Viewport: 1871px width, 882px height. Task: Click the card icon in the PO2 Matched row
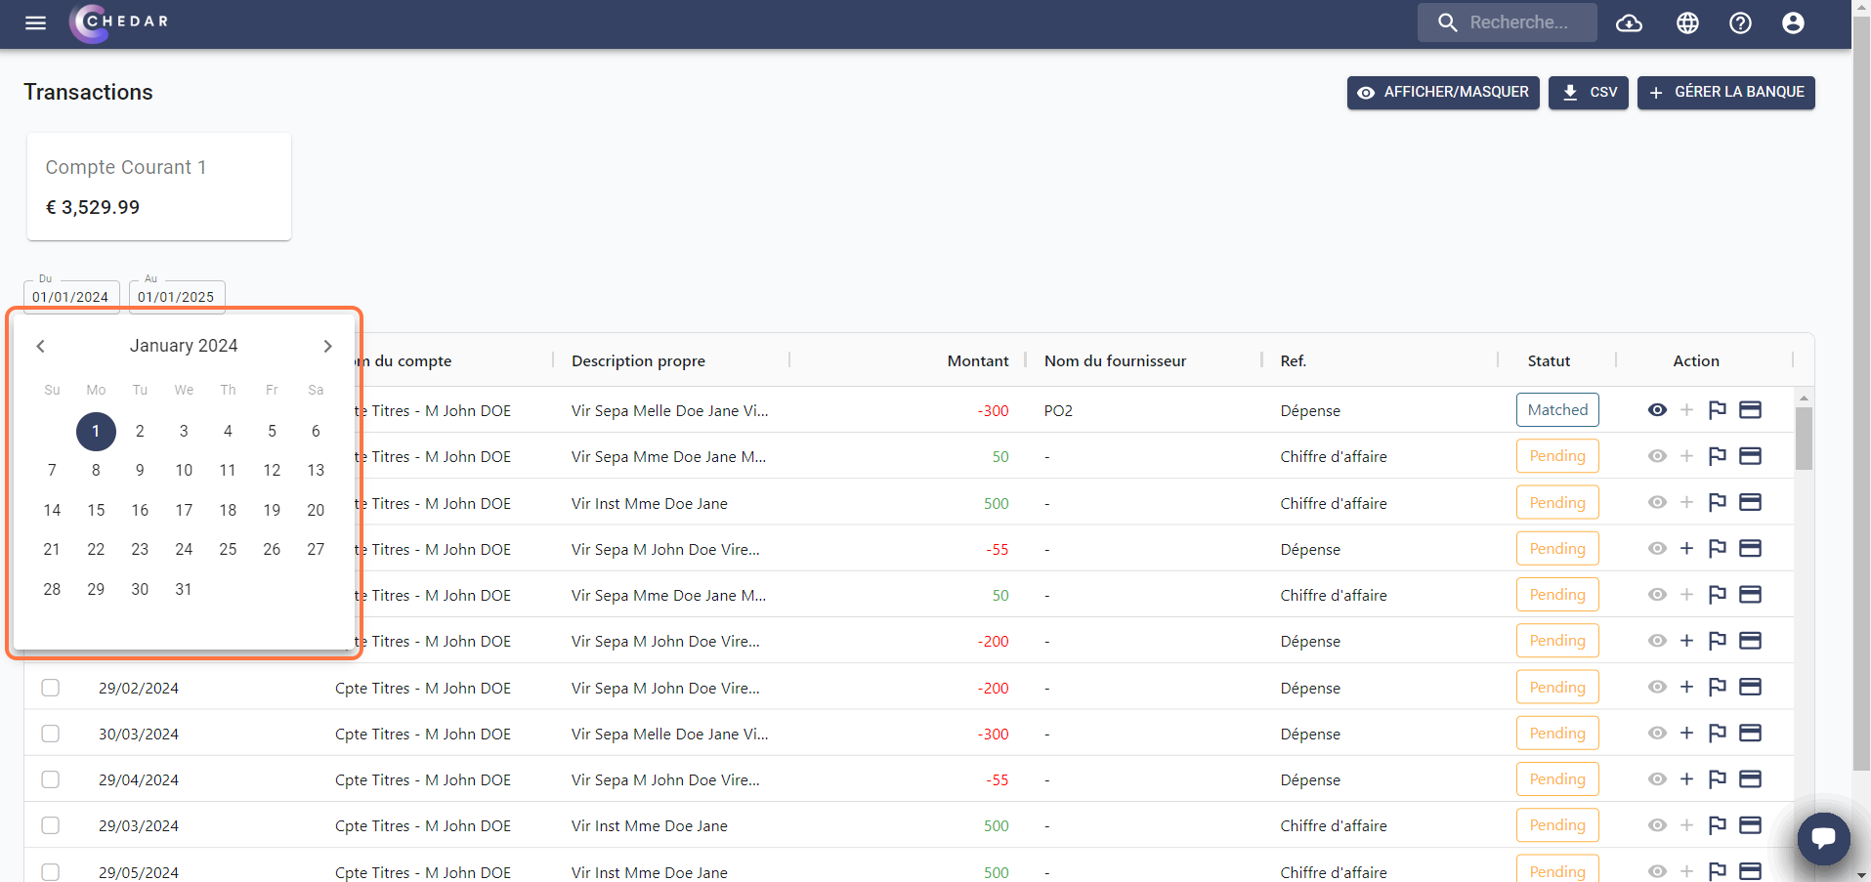tap(1750, 410)
